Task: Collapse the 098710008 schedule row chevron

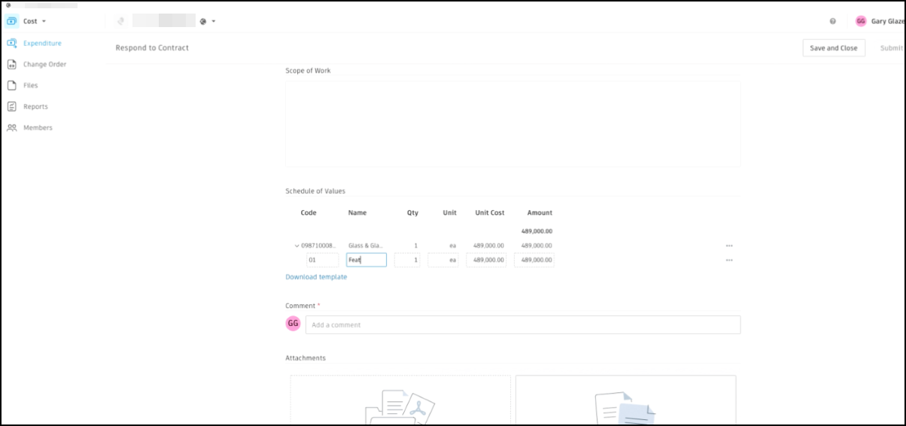Action: tap(296, 245)
